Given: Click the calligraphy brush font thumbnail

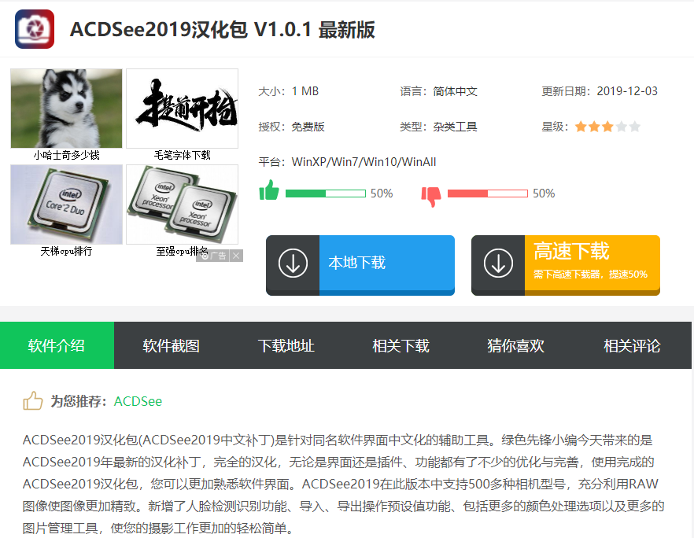Looking at the screenshot, I should point(183,109).
